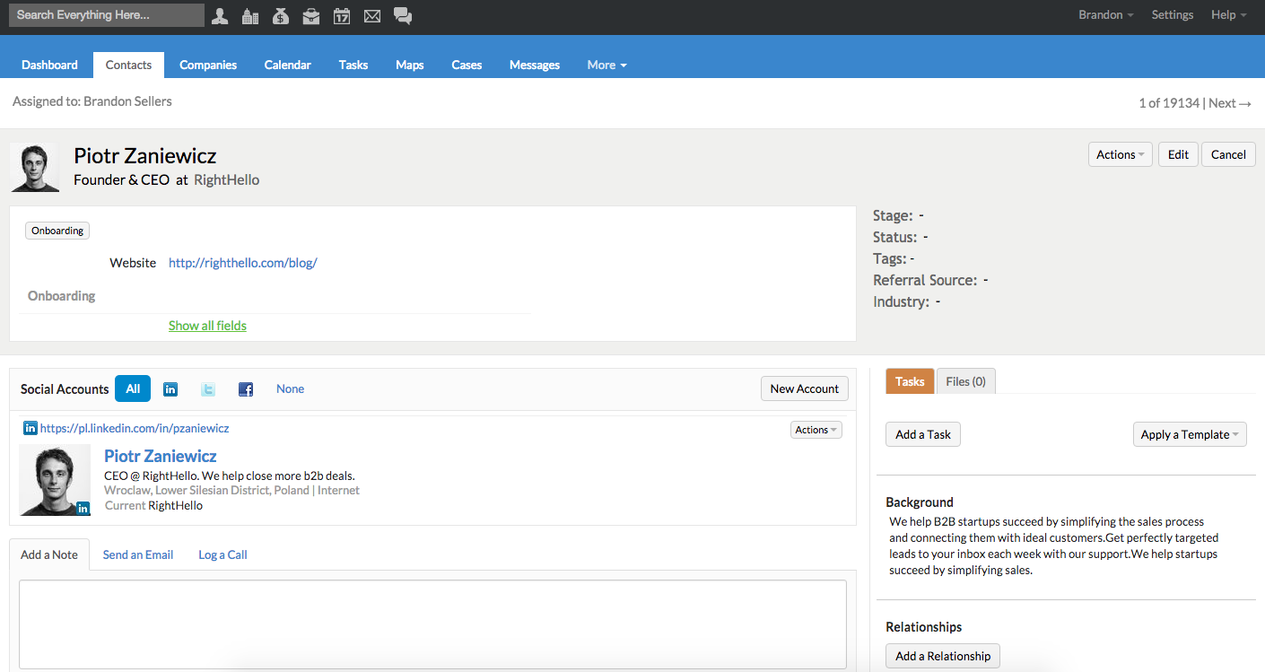Switch to the Files (0) tab
1265x672 pixels.
965,381
